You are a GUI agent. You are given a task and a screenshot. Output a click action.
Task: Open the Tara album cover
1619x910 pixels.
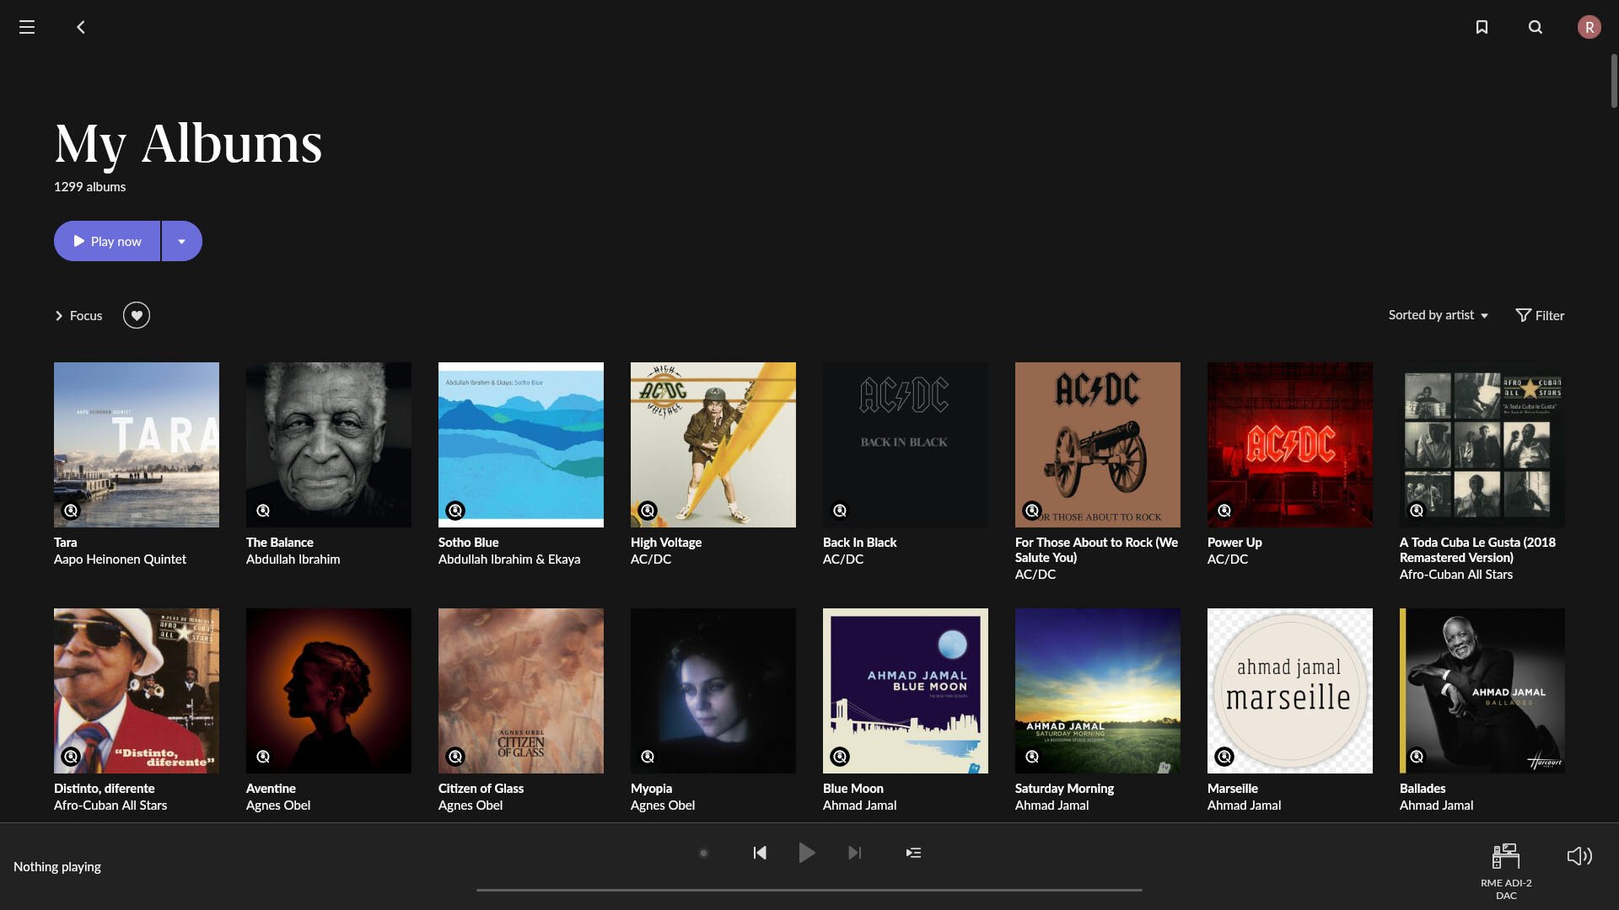coord(137,445)
